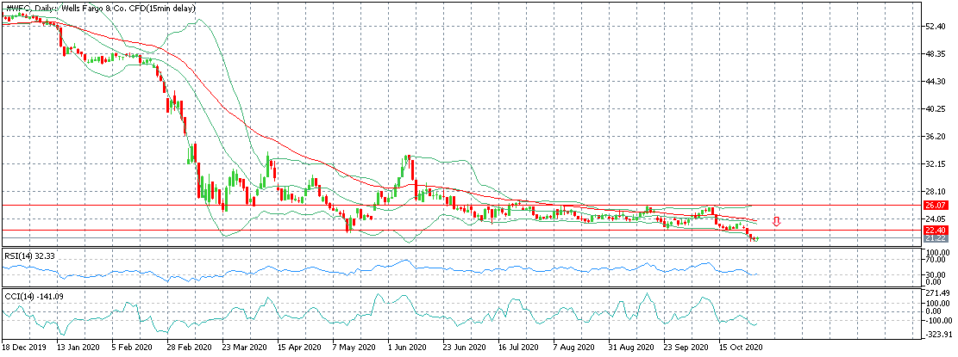958x357 pixels.
Task: Select the 1 Jun 2020 date label
Action: (x=408, y=346)
